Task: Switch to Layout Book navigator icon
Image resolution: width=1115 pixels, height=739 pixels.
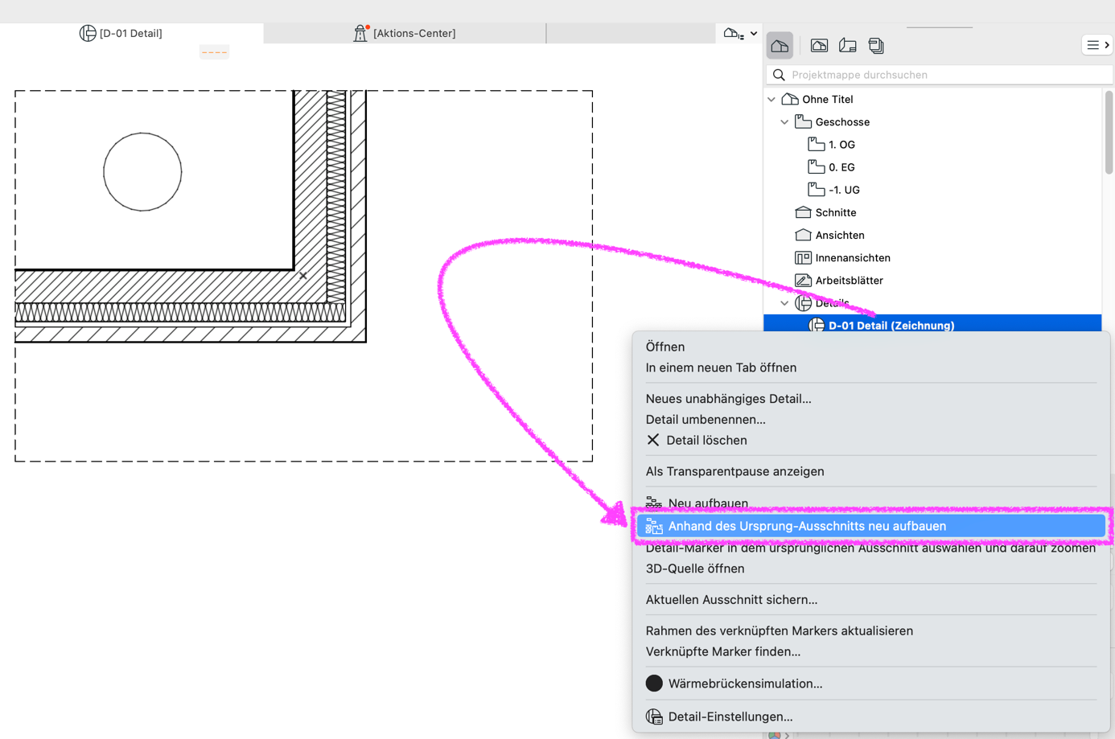Action: pos(847,46)
